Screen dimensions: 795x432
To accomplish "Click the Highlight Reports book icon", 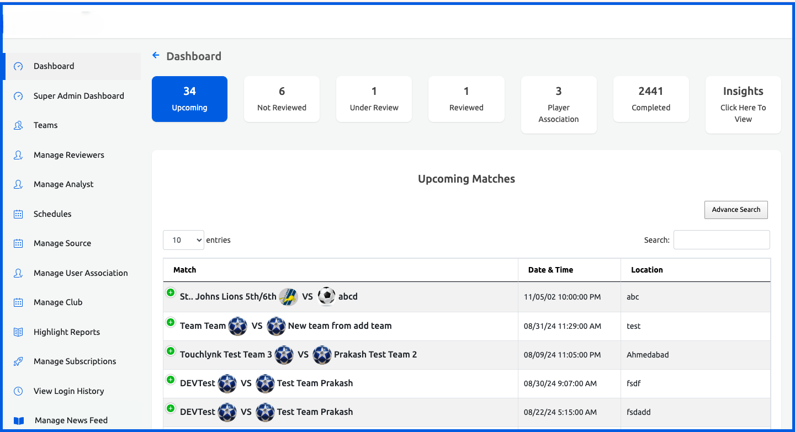I will click(18, 332).
